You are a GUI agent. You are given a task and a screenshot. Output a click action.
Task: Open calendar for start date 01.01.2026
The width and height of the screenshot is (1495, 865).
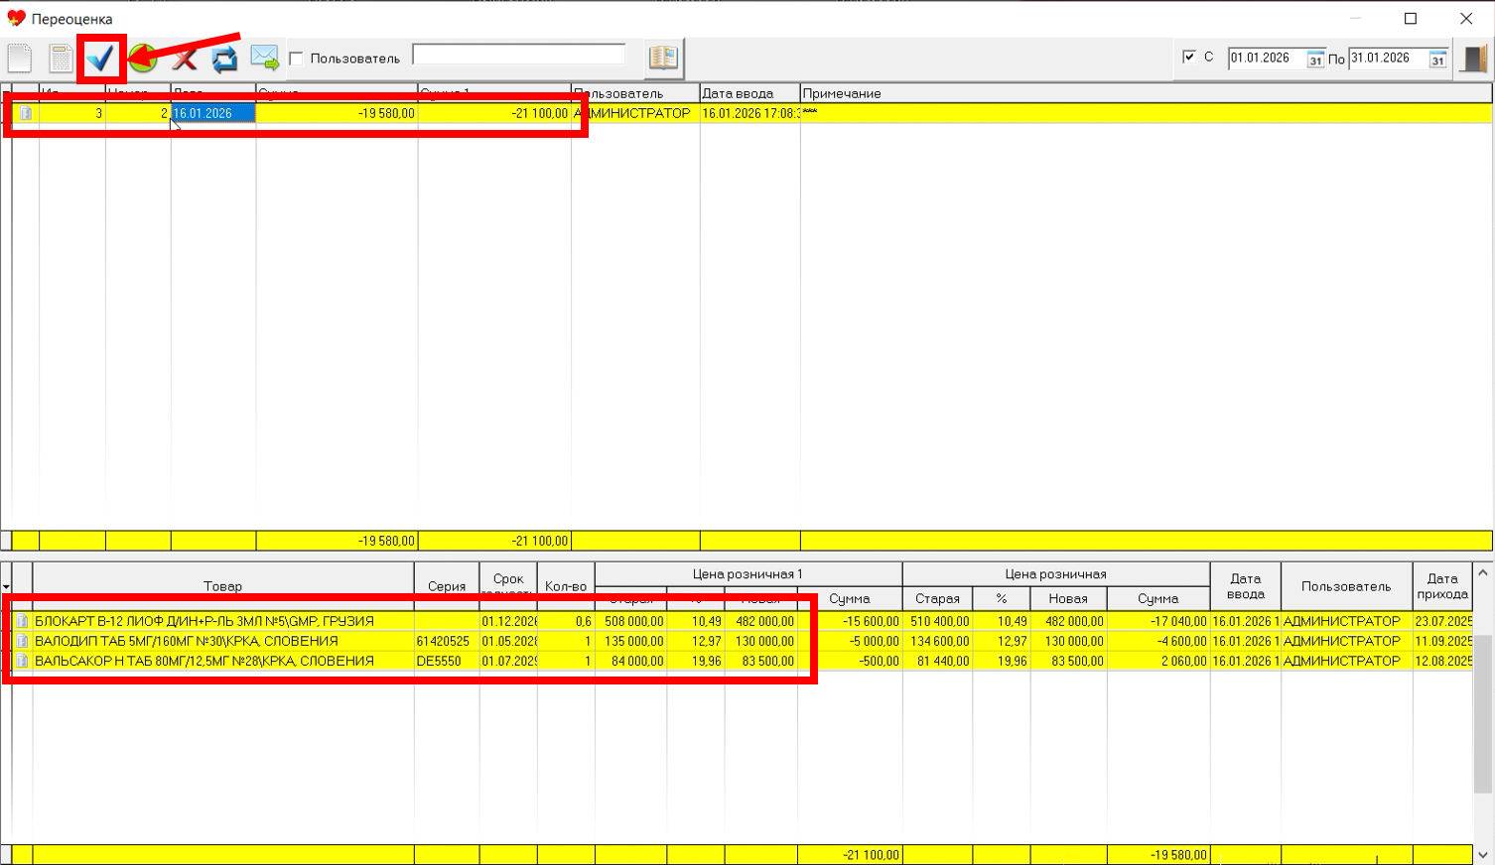point(1314,60)
